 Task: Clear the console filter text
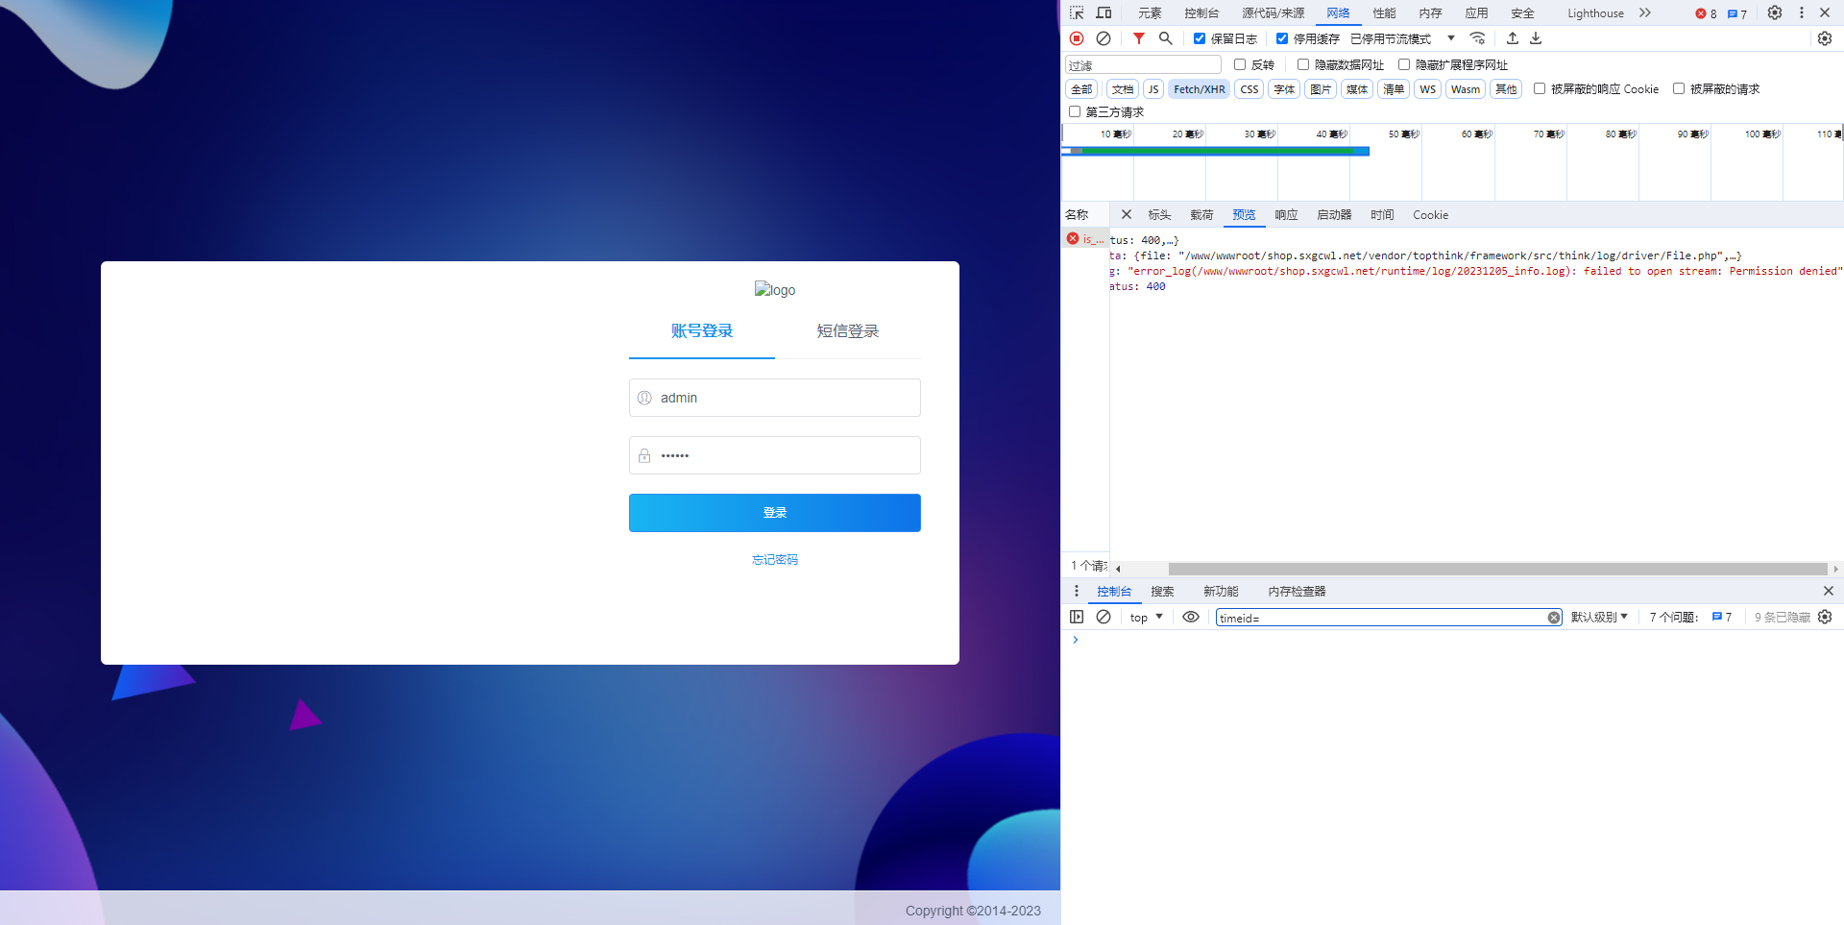[x=1554, y=618]
